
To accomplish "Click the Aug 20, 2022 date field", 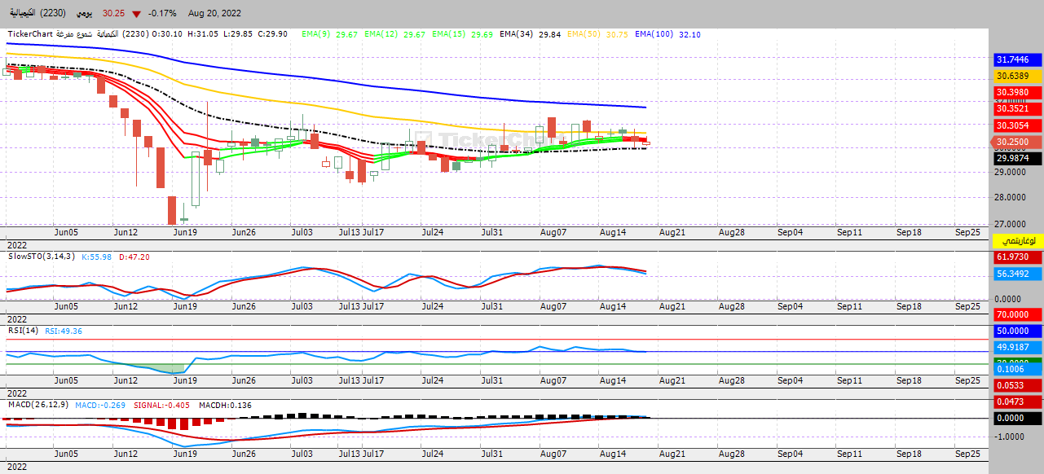I will (214, 14).
